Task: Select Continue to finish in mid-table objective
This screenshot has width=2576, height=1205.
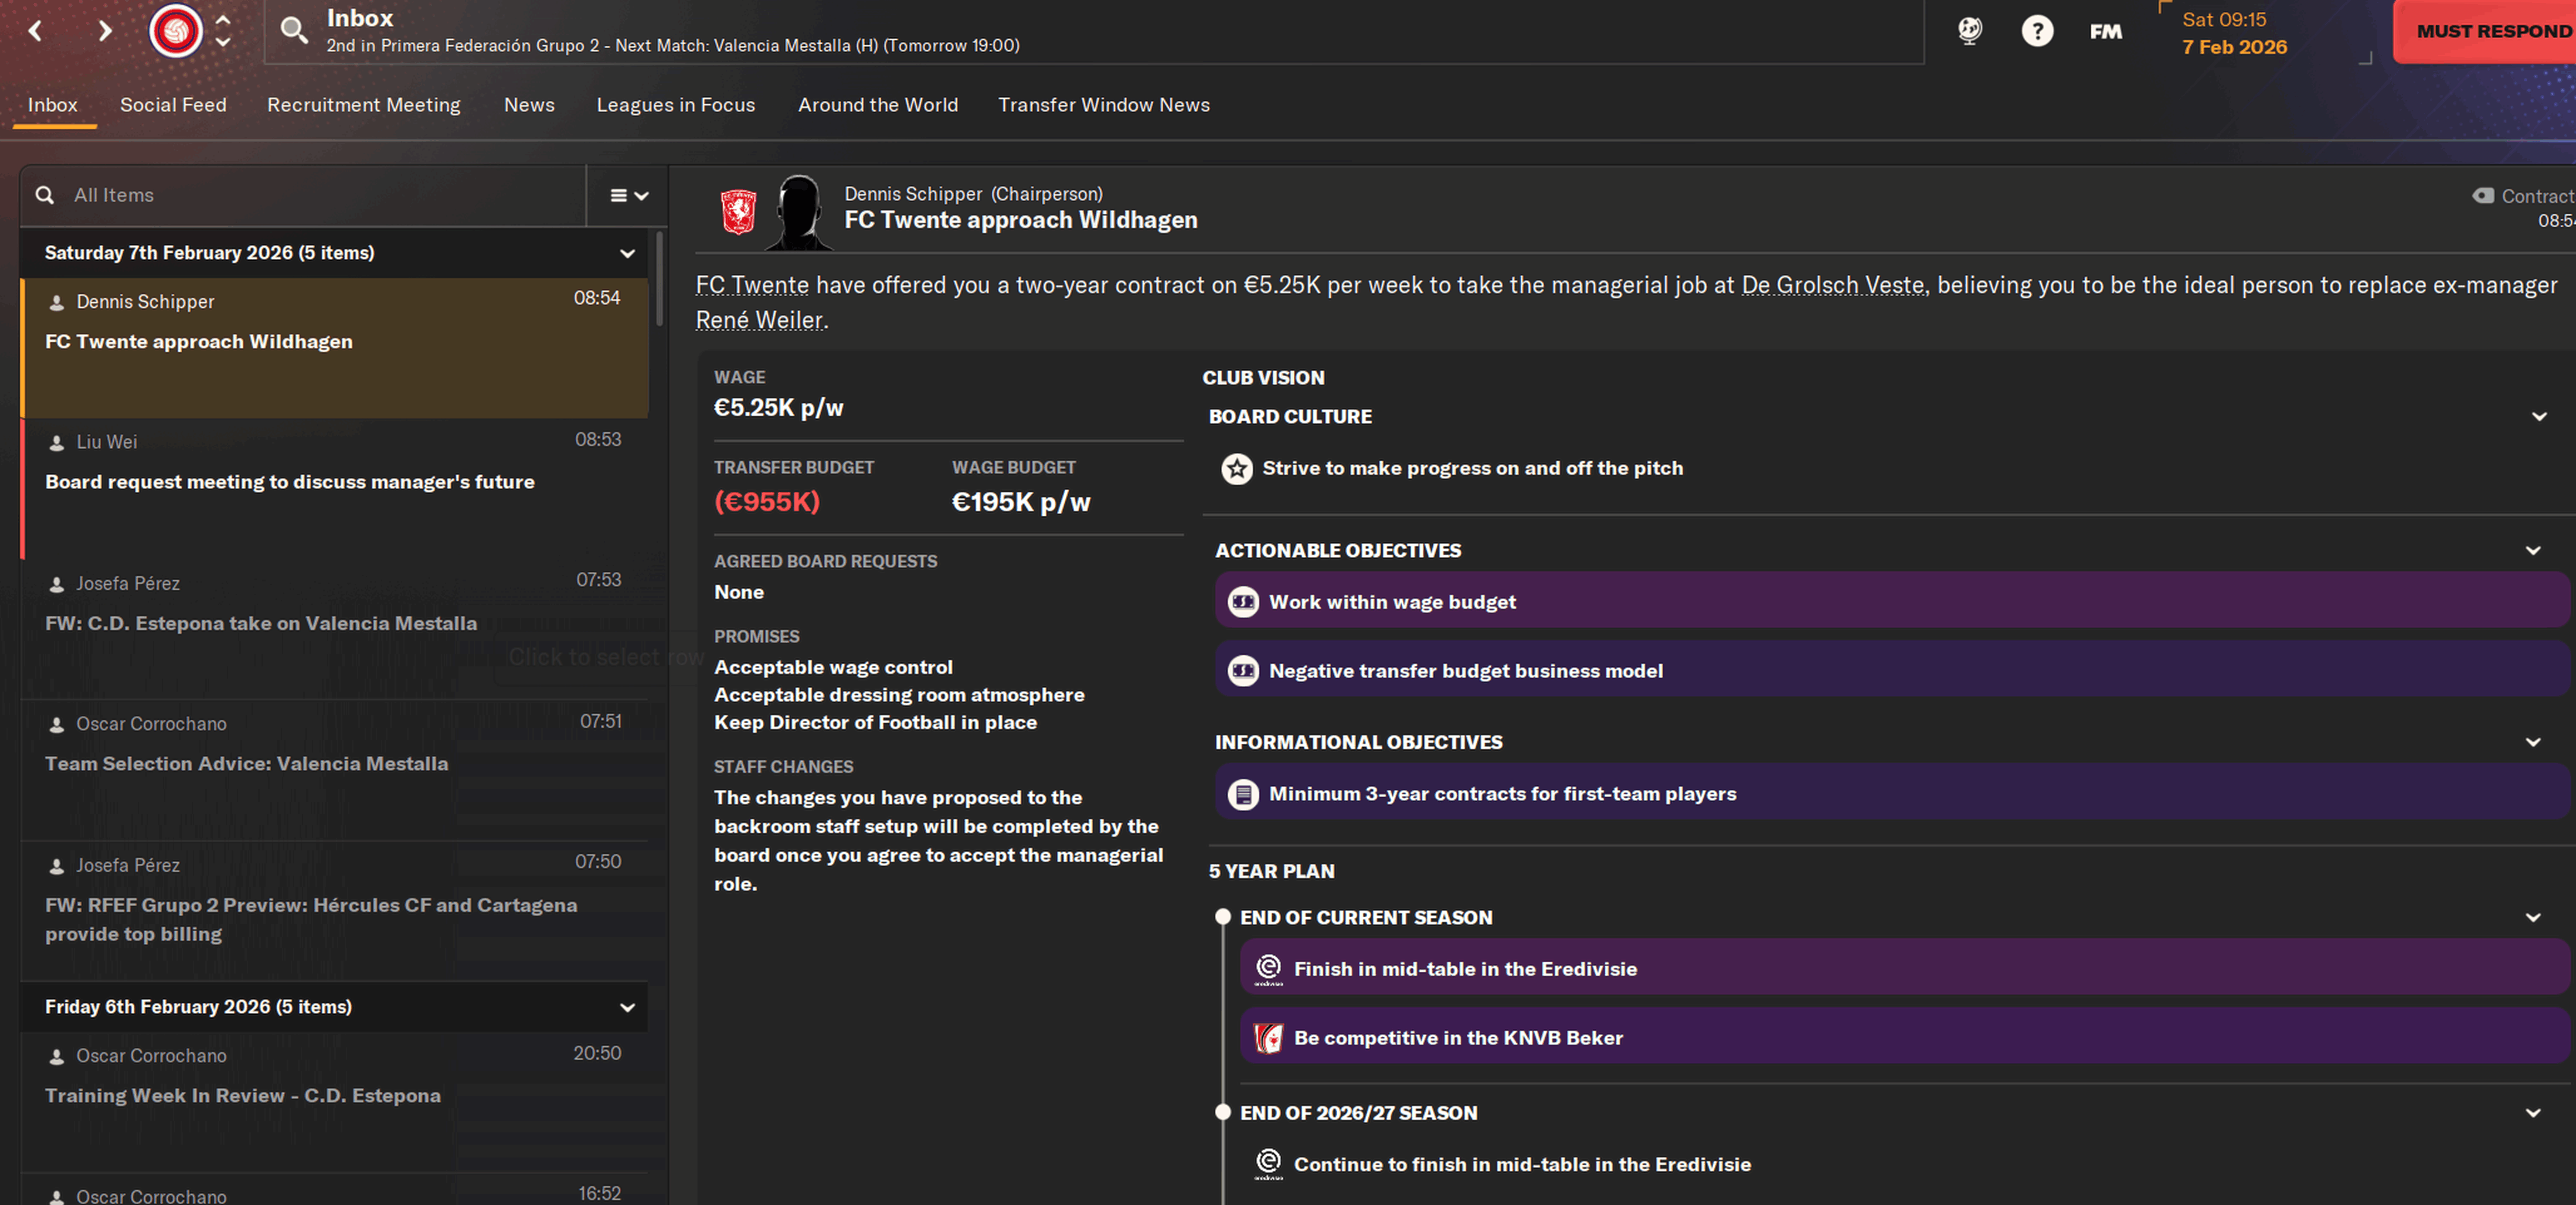Action: point(1905,1164)
